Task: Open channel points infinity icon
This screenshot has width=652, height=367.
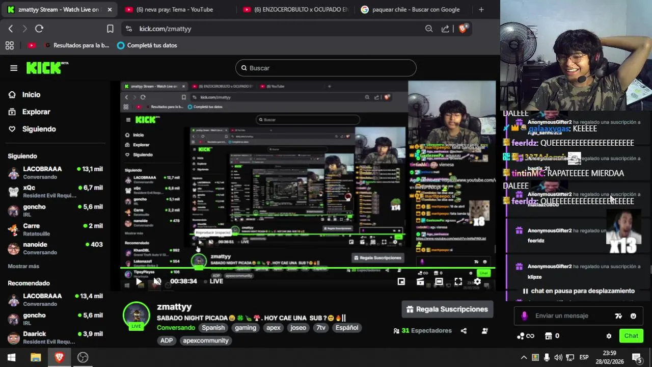Action: (525, 336)
